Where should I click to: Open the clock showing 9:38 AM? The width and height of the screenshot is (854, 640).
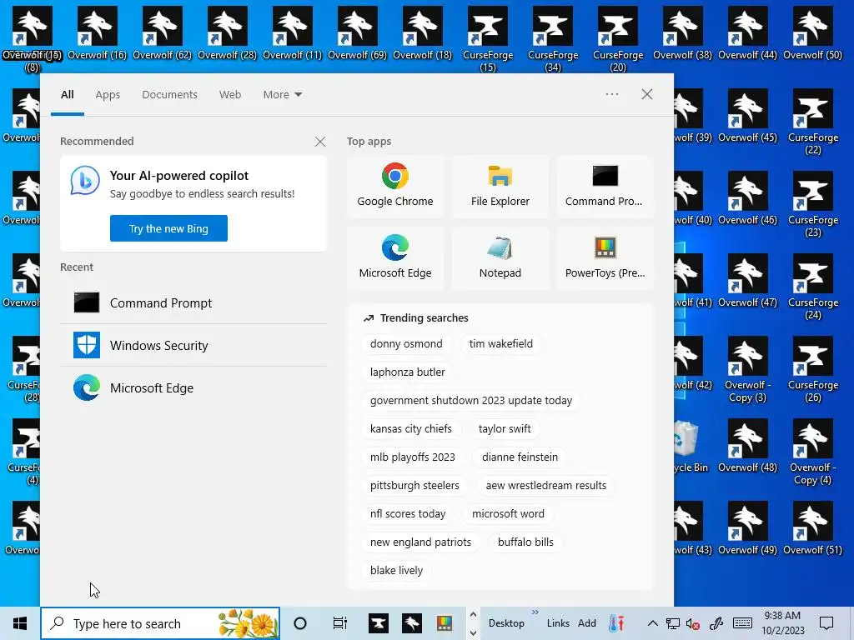pyautogui.click(x=782, y=623)
